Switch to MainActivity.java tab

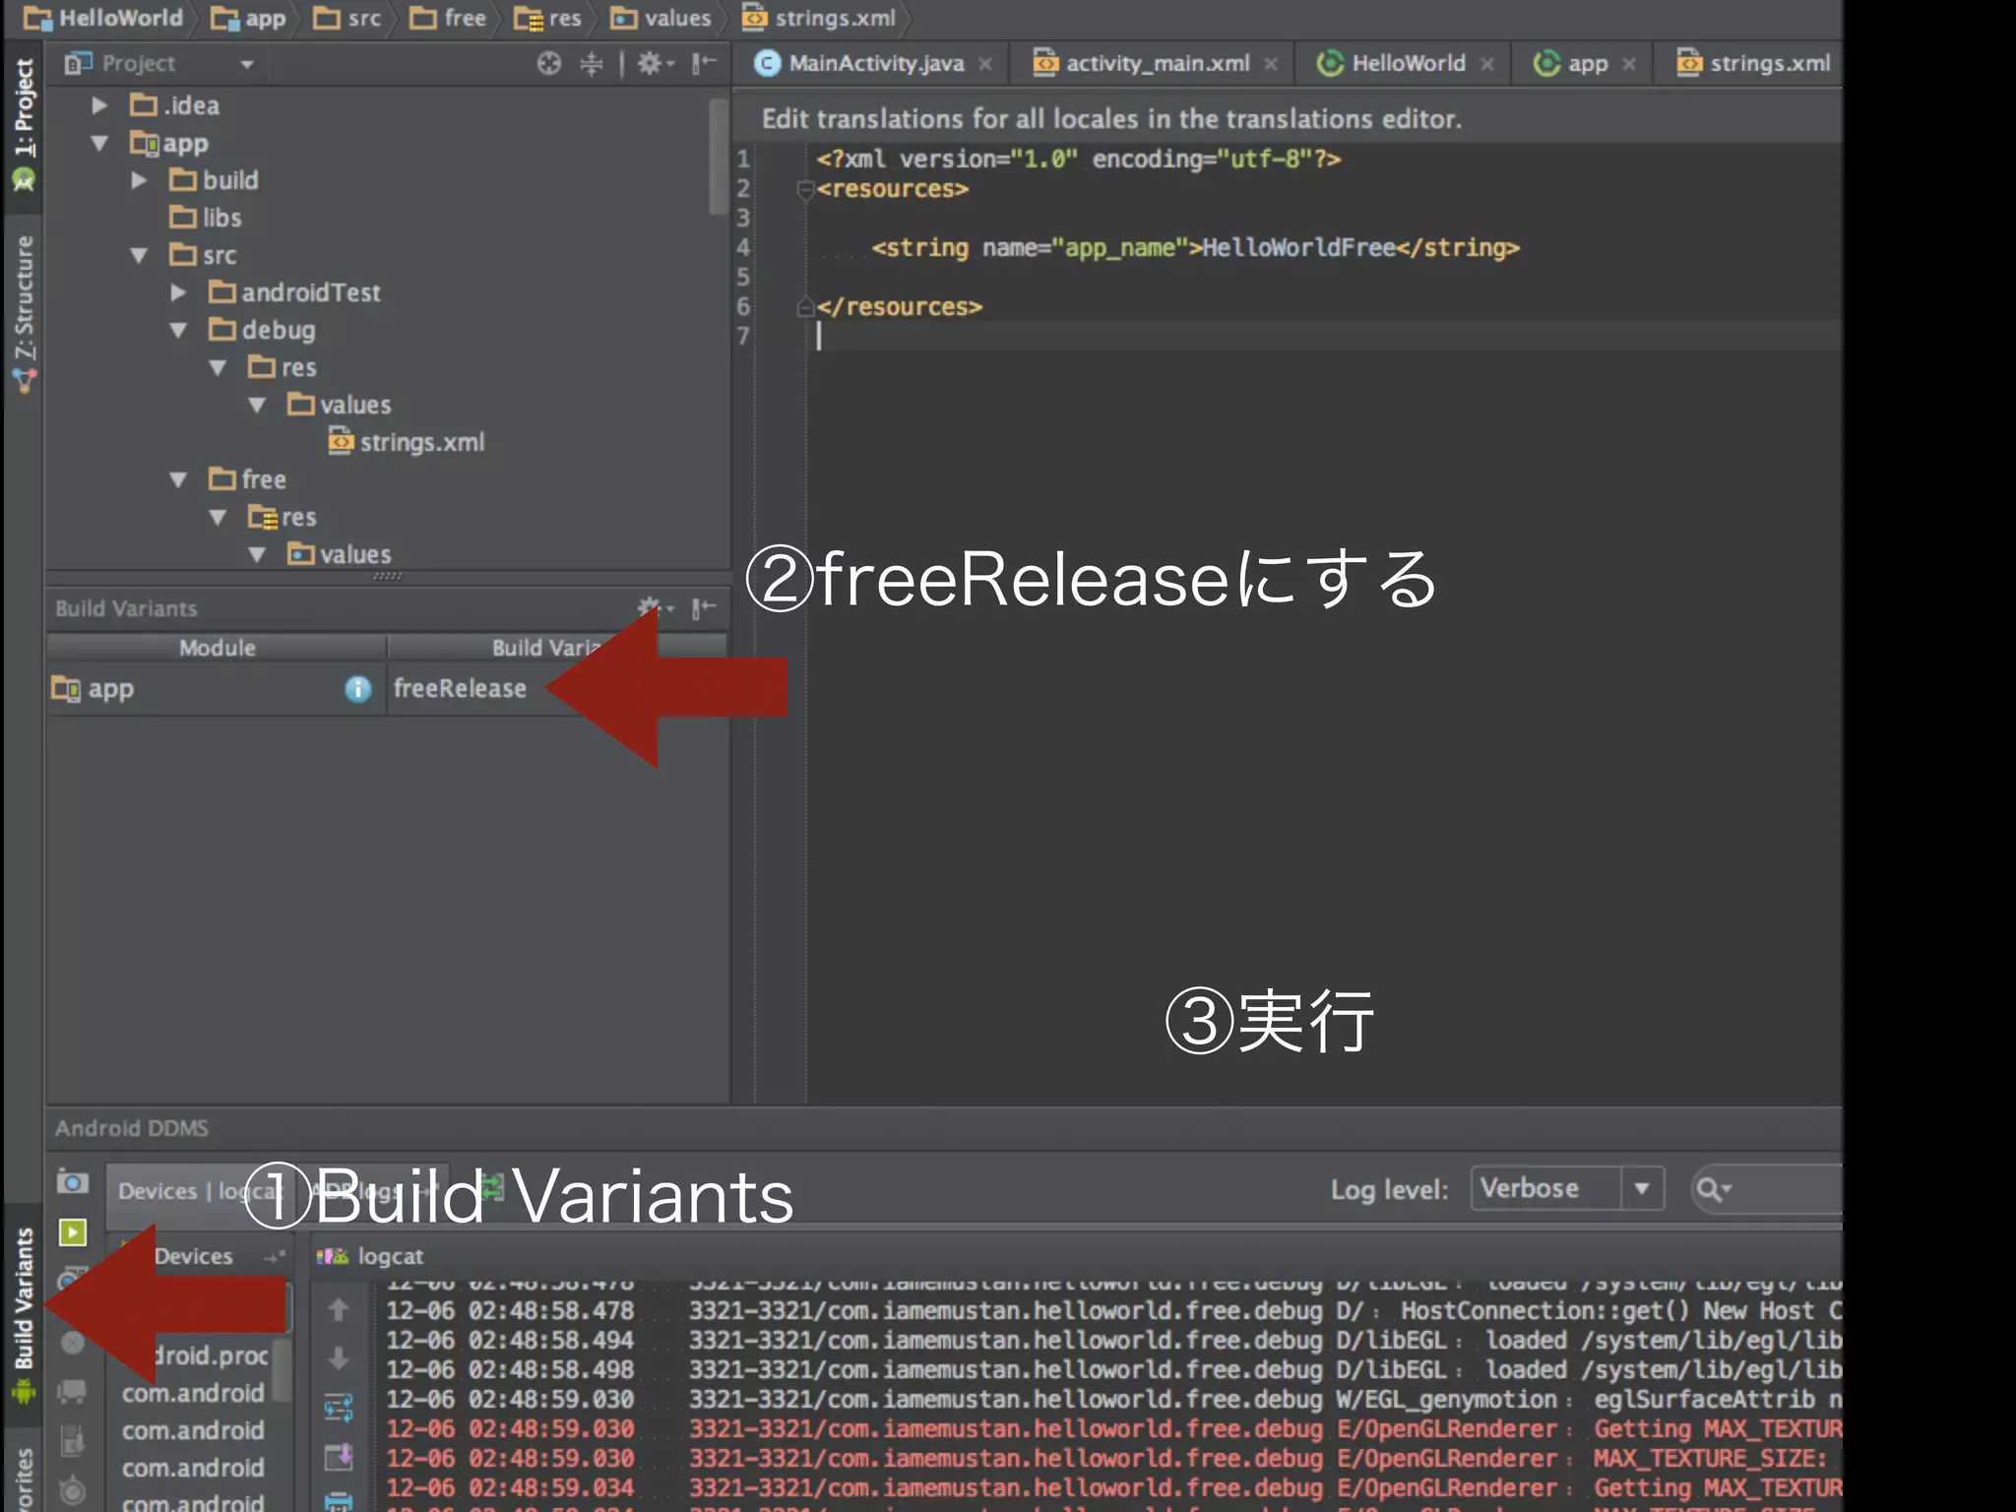tap(876, 64)
